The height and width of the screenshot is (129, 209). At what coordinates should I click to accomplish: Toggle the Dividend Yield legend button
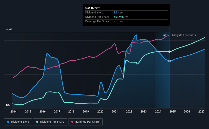coord(18,122)
